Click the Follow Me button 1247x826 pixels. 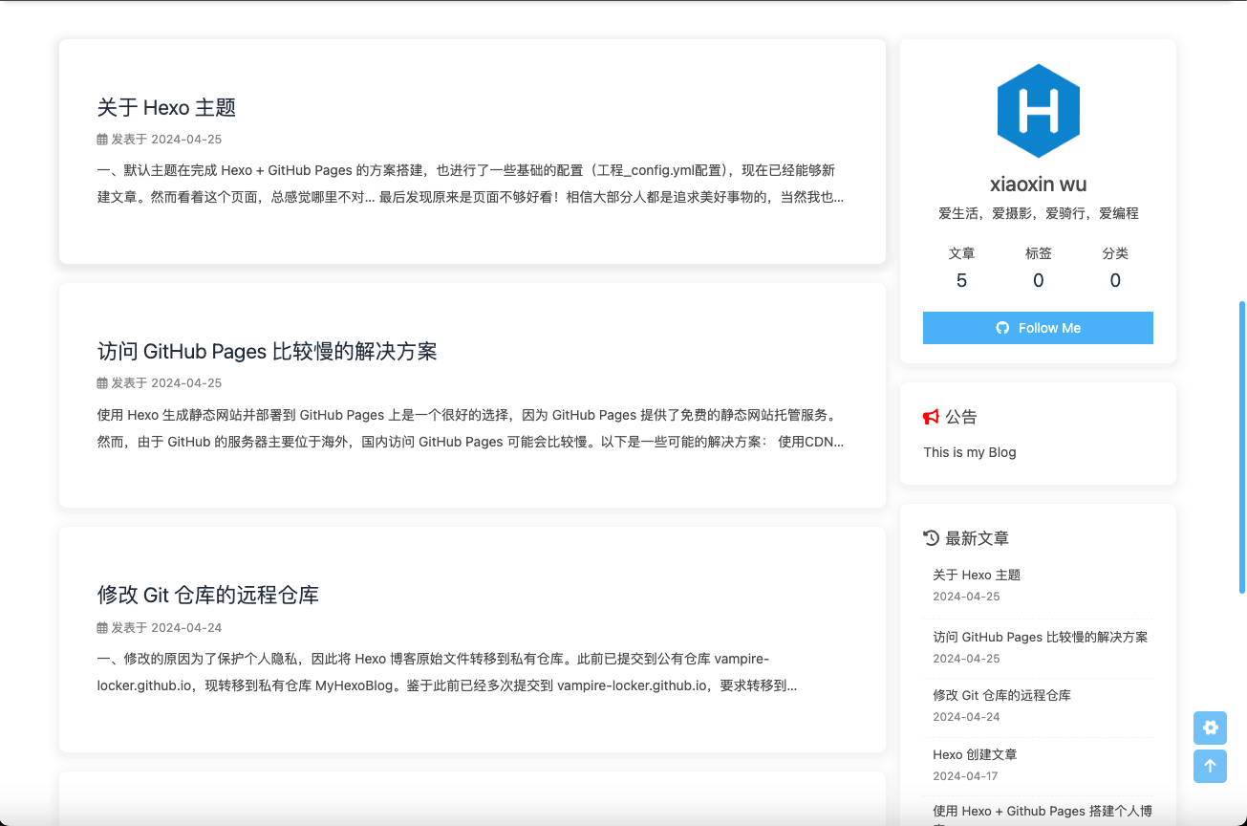point(1038,328)
